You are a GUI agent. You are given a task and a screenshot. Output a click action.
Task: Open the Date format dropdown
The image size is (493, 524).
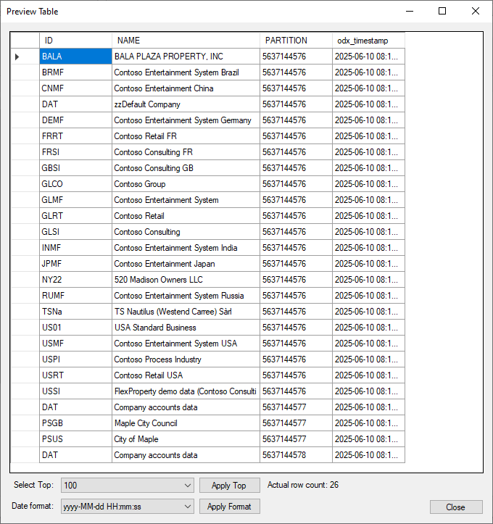coord(128,507)
